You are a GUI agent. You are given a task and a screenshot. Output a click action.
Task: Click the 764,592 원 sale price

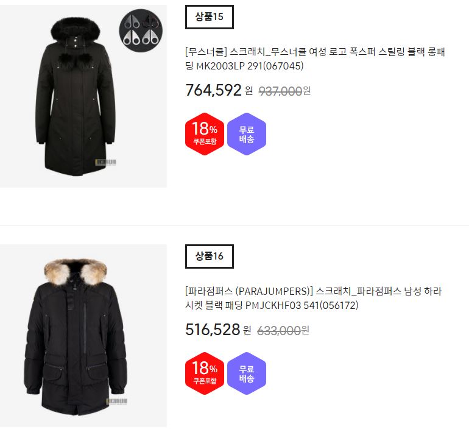(219, 90)
